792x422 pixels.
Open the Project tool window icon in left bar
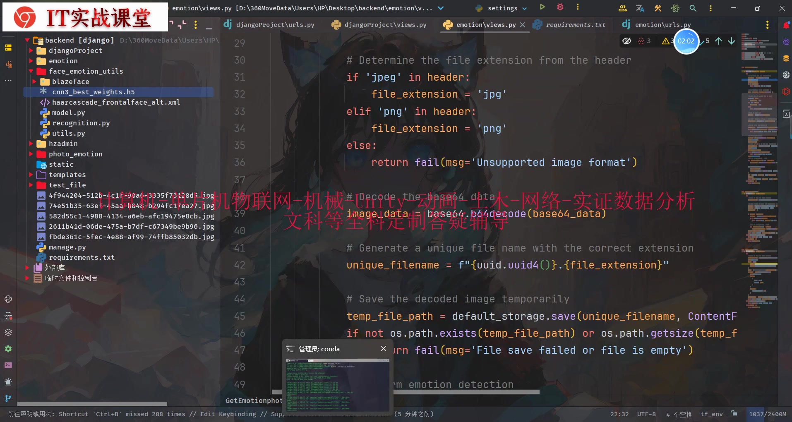8,48
